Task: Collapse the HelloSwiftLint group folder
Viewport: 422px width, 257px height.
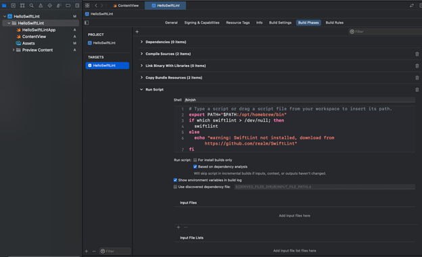Action: click(x=9, y=23)
